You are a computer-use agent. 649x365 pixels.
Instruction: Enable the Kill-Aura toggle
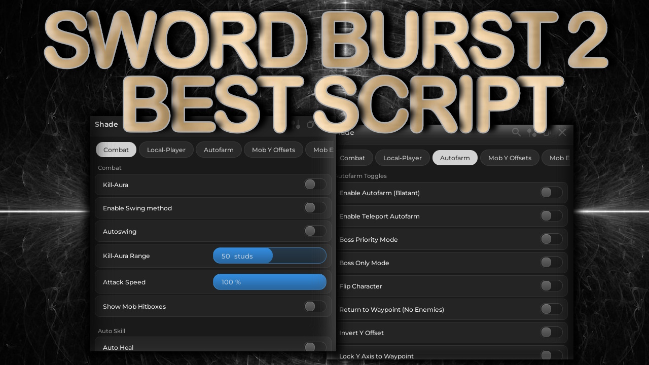point(314,185)
